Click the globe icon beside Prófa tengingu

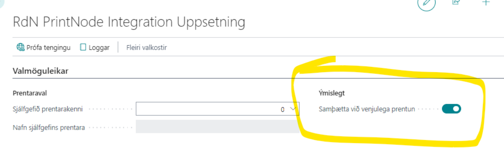point(21,47)
